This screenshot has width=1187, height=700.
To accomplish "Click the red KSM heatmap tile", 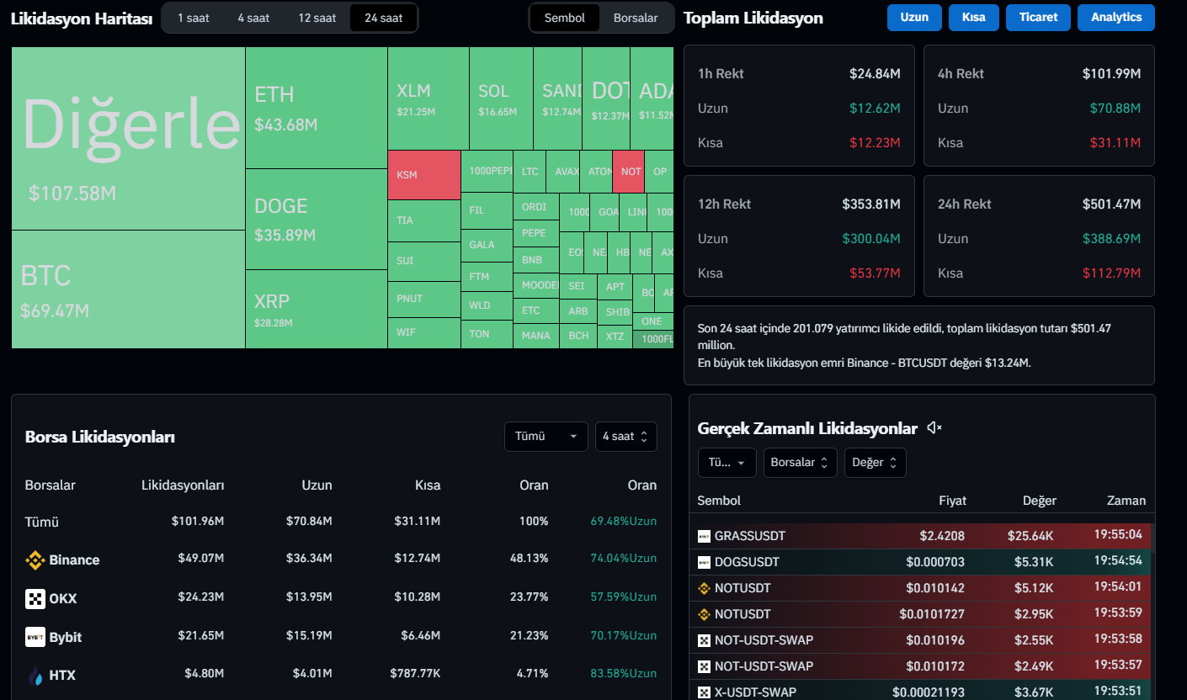I will coord(423,175).
